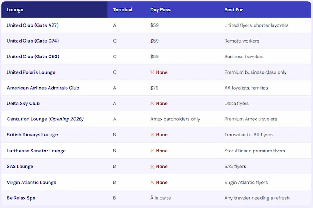The width and height of the screenshot is (313, 208).
Task: Select United Club (Gate A27) lounge name
Action: [x=33, y=25]
